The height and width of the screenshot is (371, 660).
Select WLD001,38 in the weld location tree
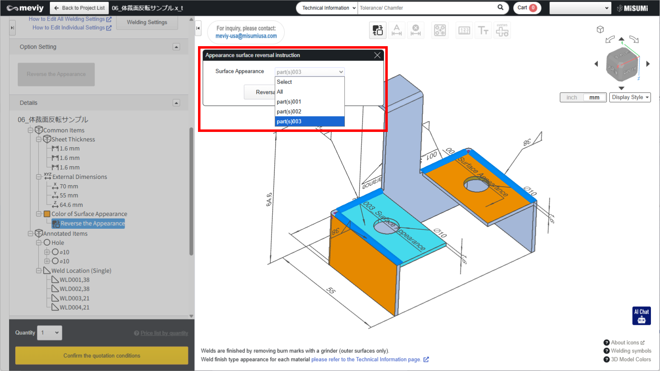click(74, 280)
